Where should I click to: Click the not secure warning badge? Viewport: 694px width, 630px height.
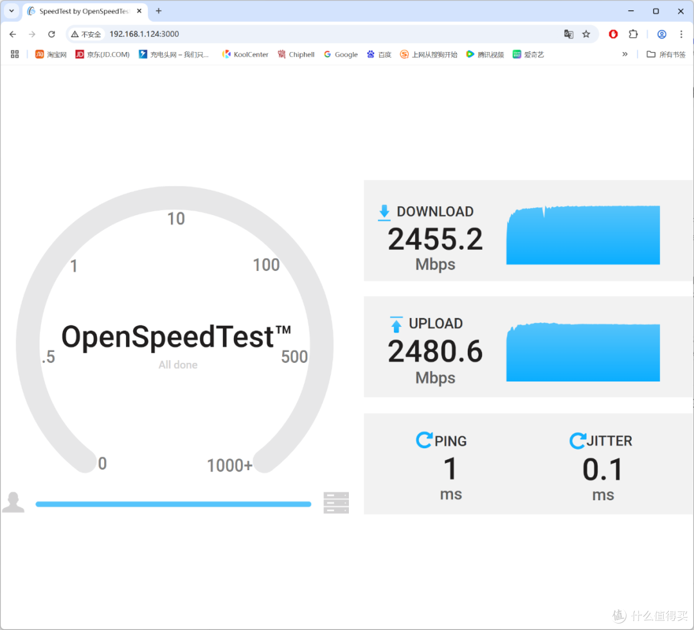tap(86, 34)
